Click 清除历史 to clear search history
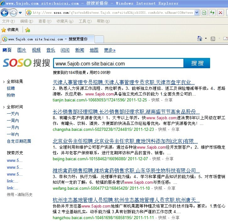The height and width of the screenshot is (221, 228). point(25,194)
